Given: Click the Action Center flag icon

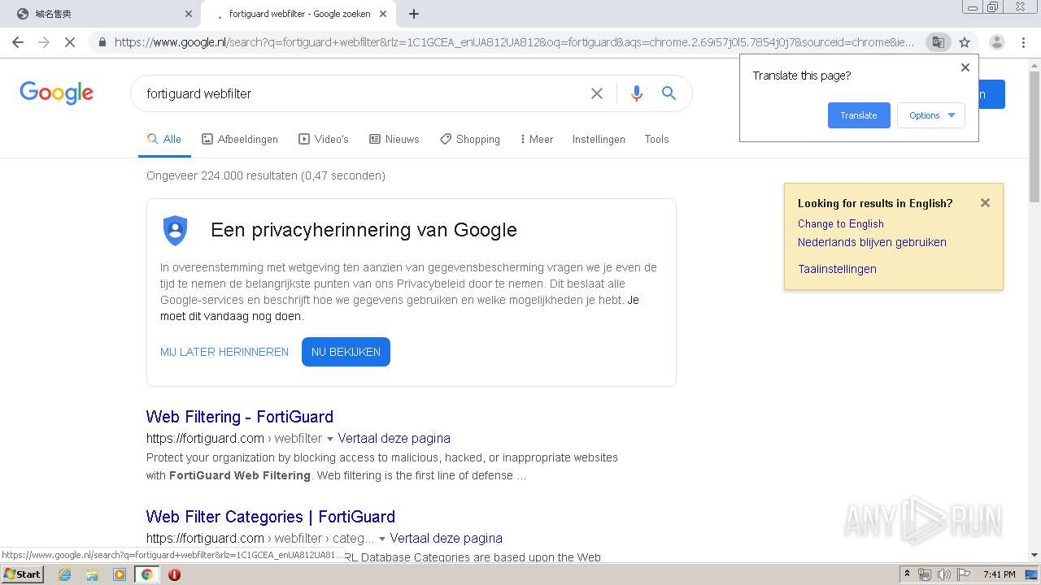Looking at the screenshot, I should (x=963, y=574).
